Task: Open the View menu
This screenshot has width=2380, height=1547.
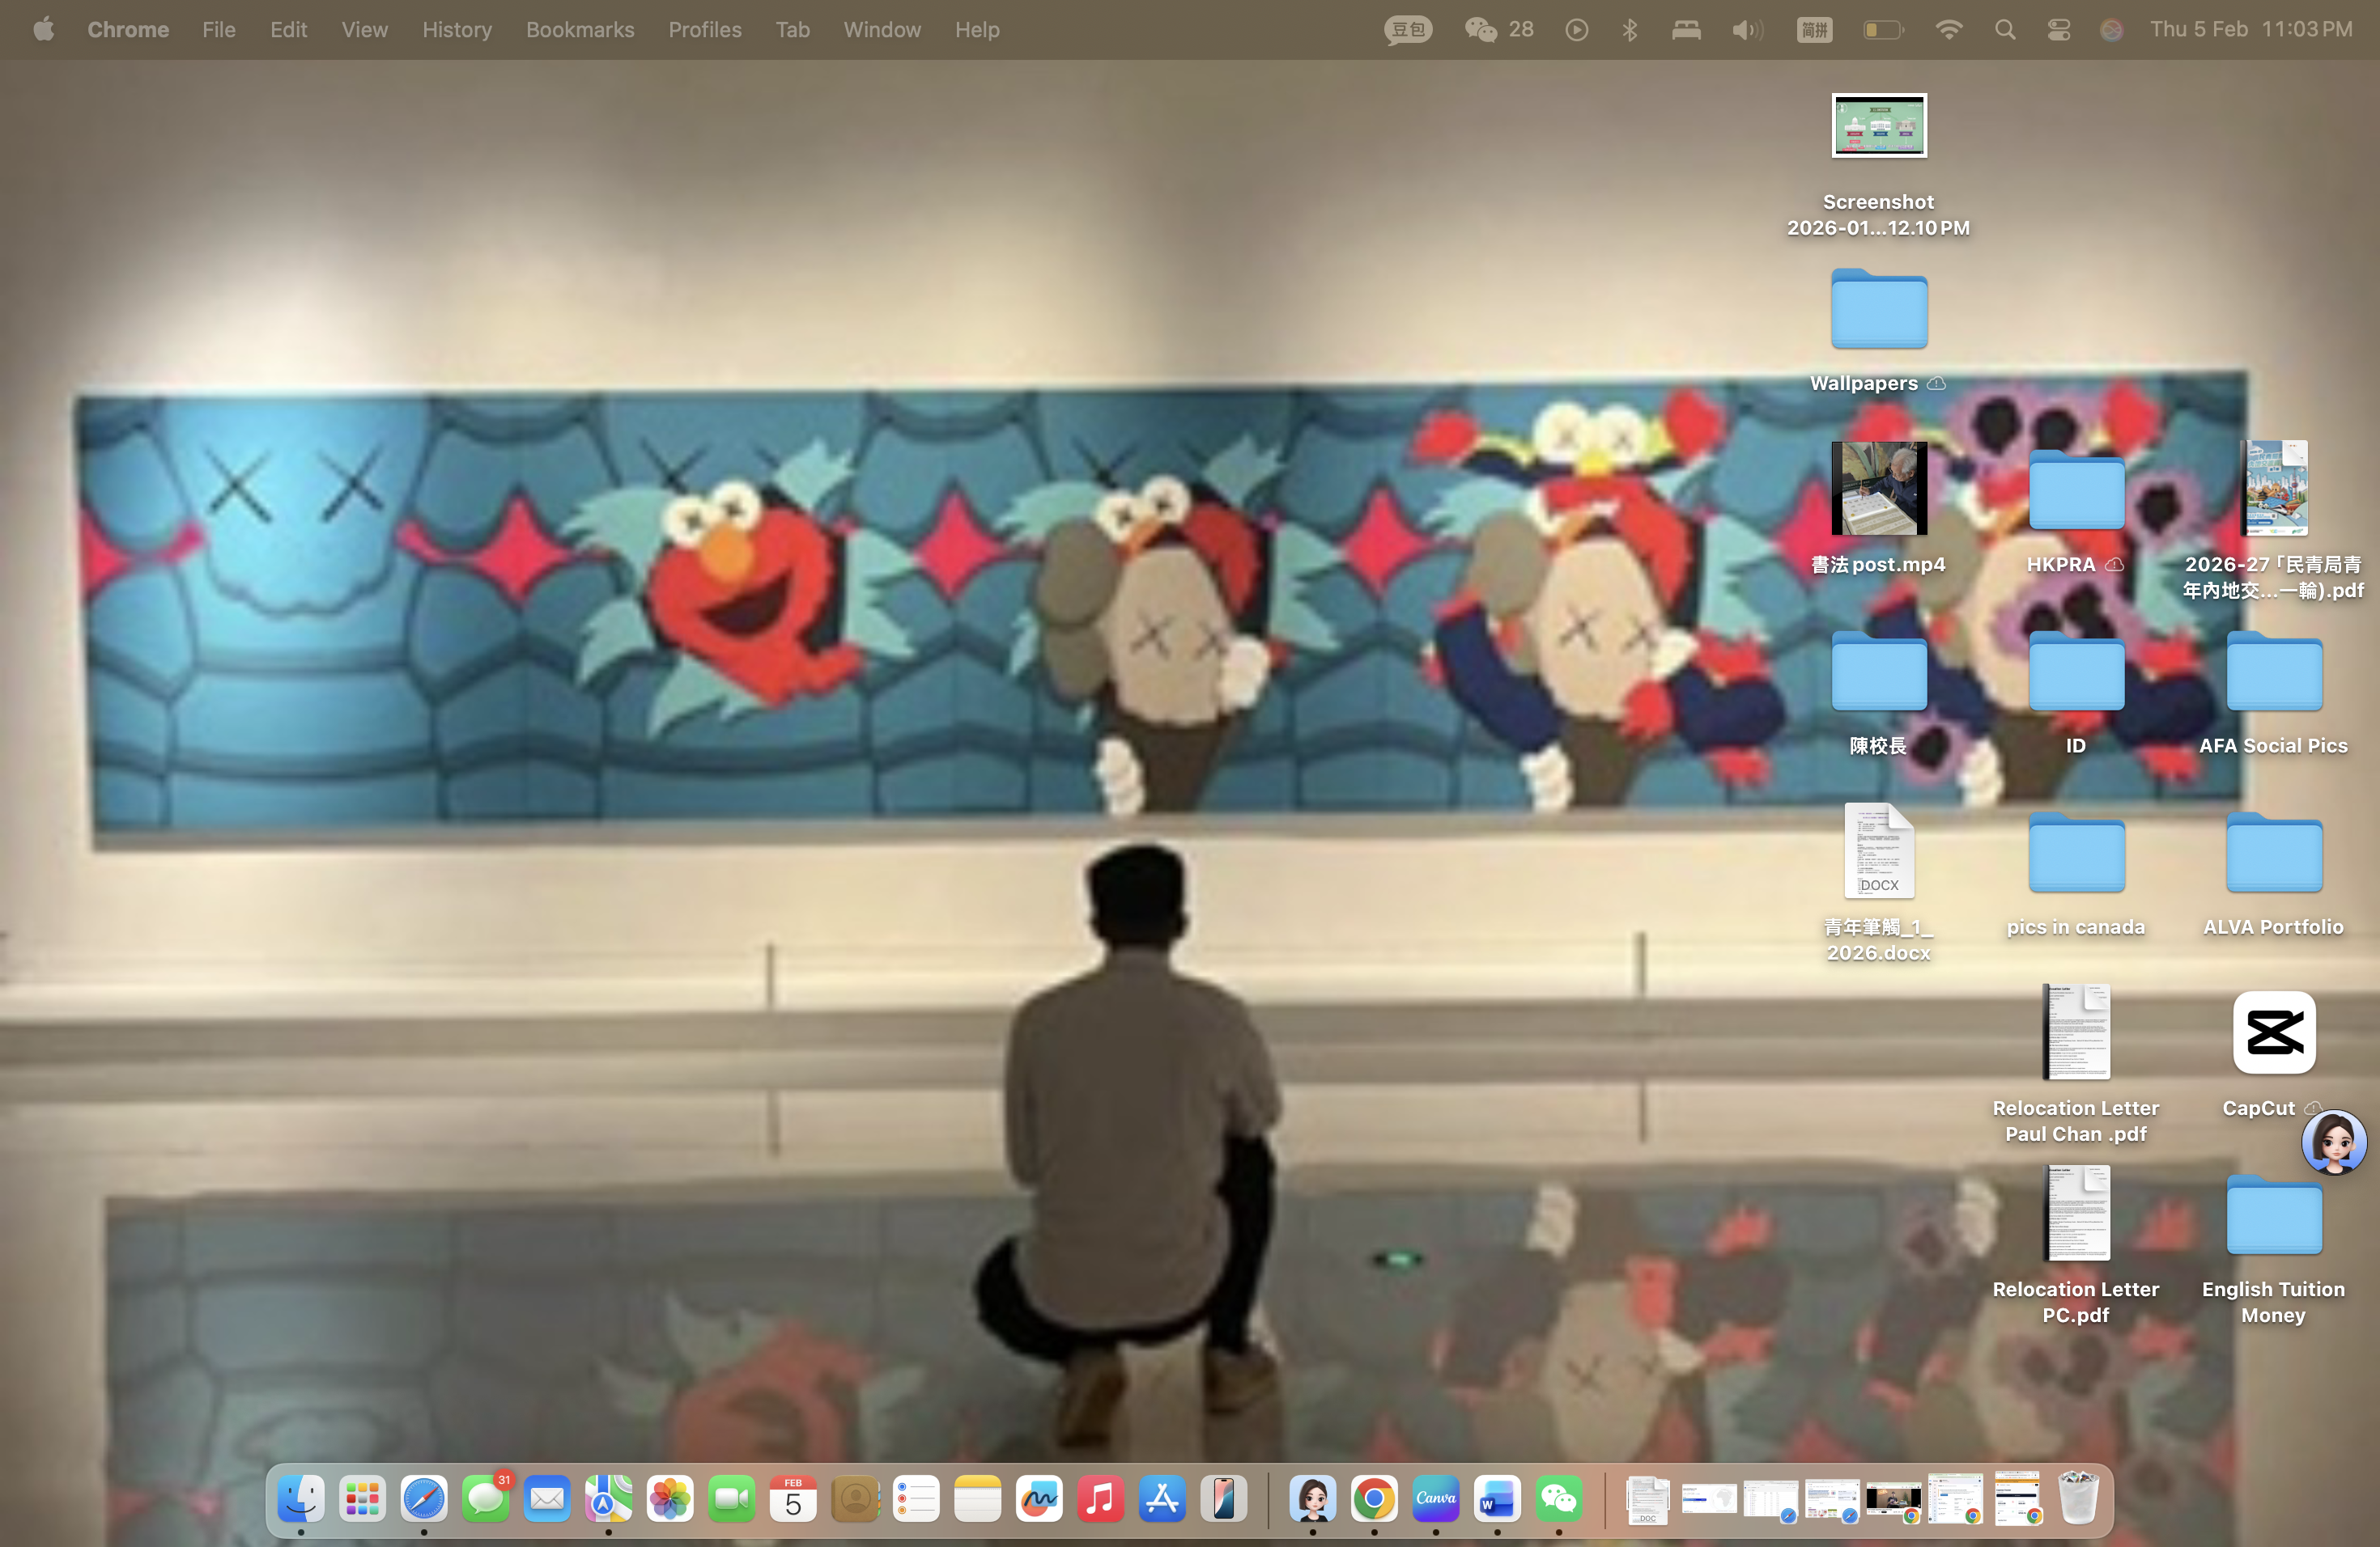Action: point(364,30)
